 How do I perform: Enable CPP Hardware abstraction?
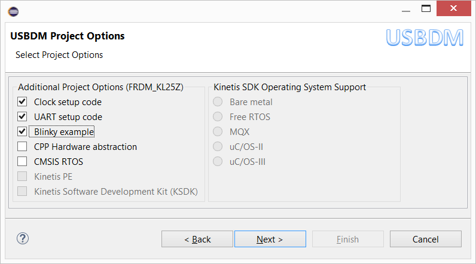coord(23,147)
